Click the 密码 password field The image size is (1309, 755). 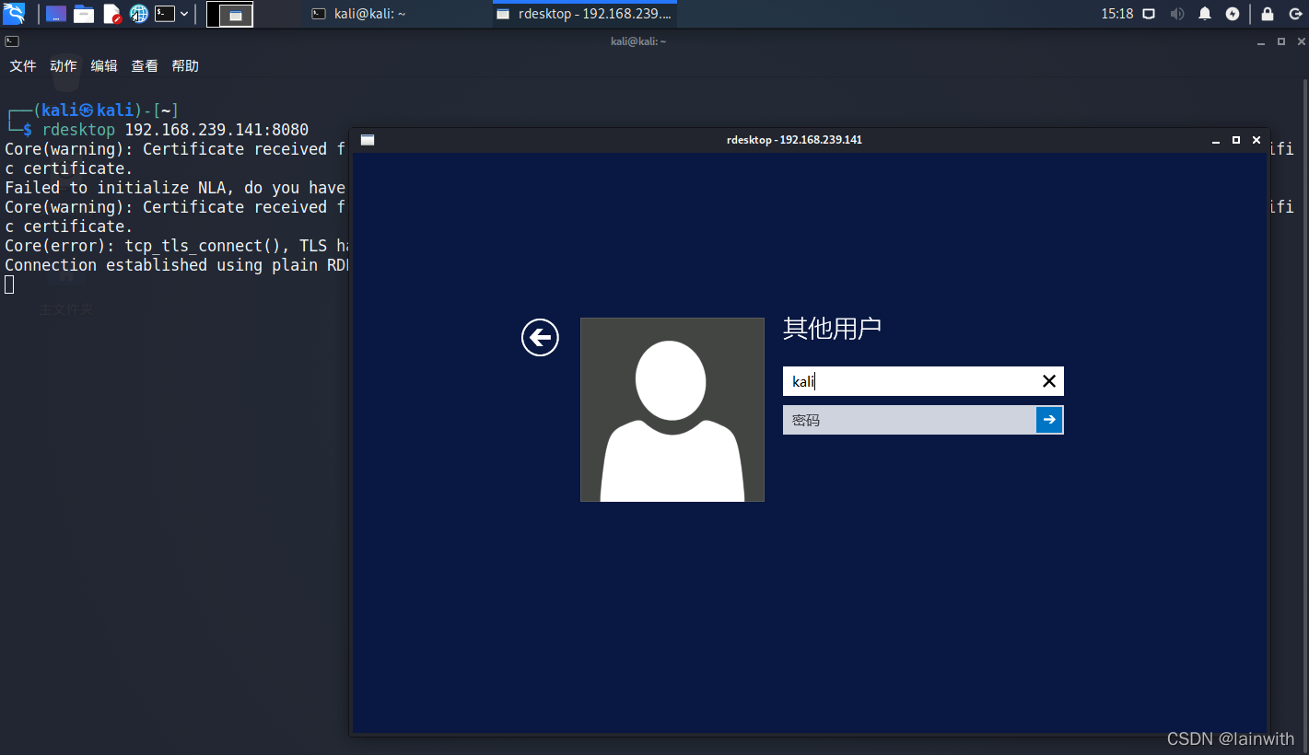tap(909, 420)
